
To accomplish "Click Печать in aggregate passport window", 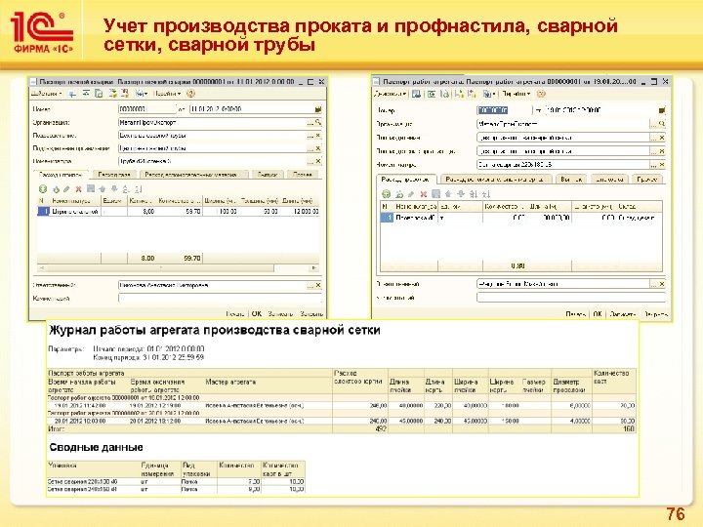I will 576,314.
